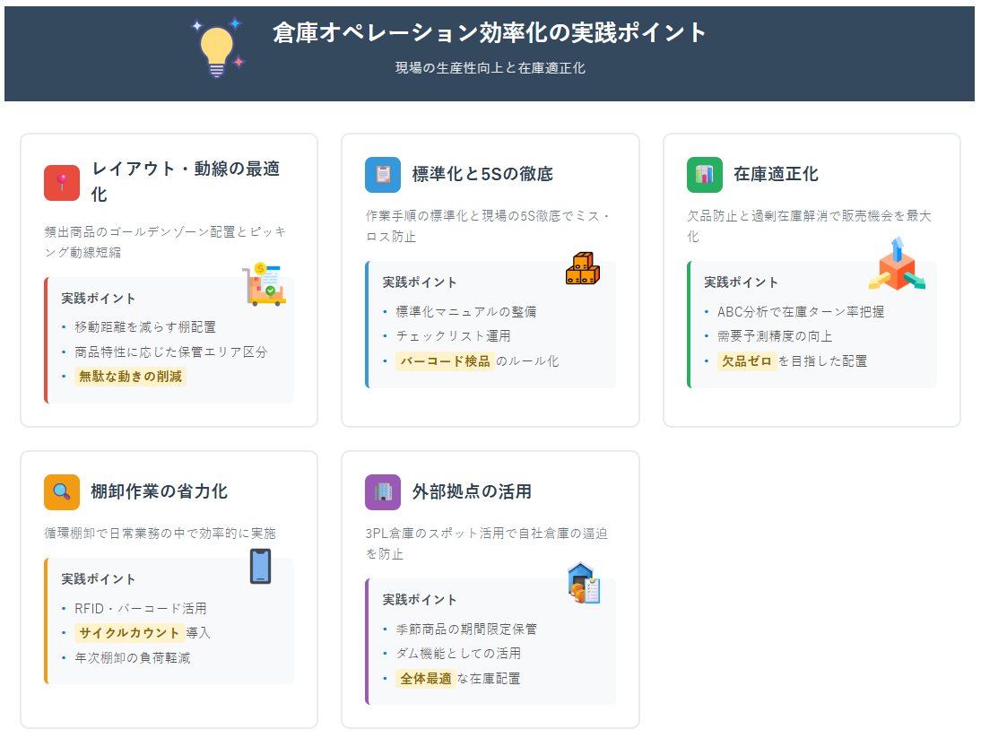Click the description 作業手順の標準化と現場の5S徹底でミス・ロス防止
This screenshot has width=981, height=738.
pyautogui.click(x=488, y=226)
